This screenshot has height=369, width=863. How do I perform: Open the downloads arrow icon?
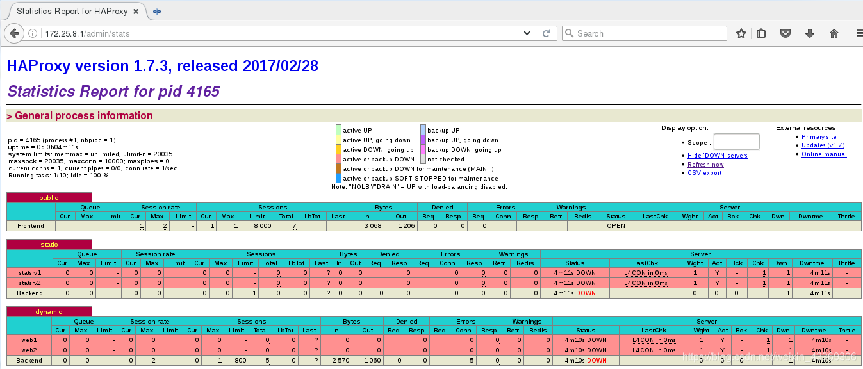[810, 33]
